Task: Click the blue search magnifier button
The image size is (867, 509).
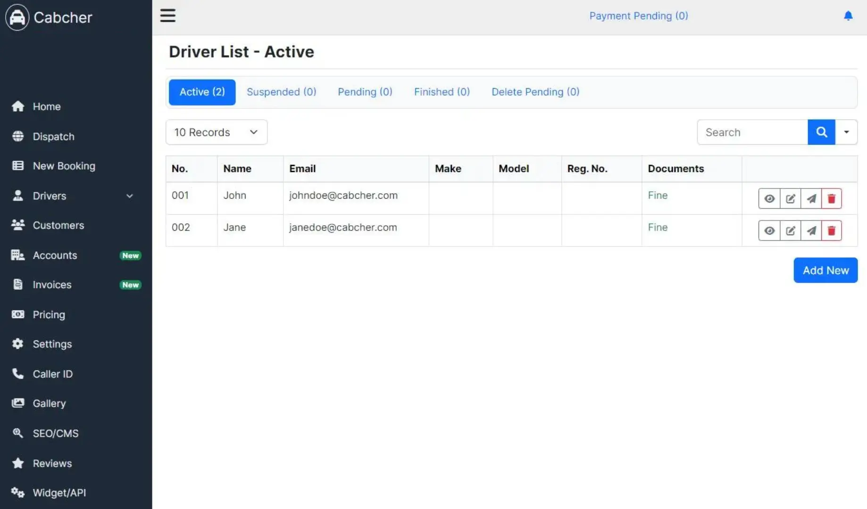Action: click(821, 132)
